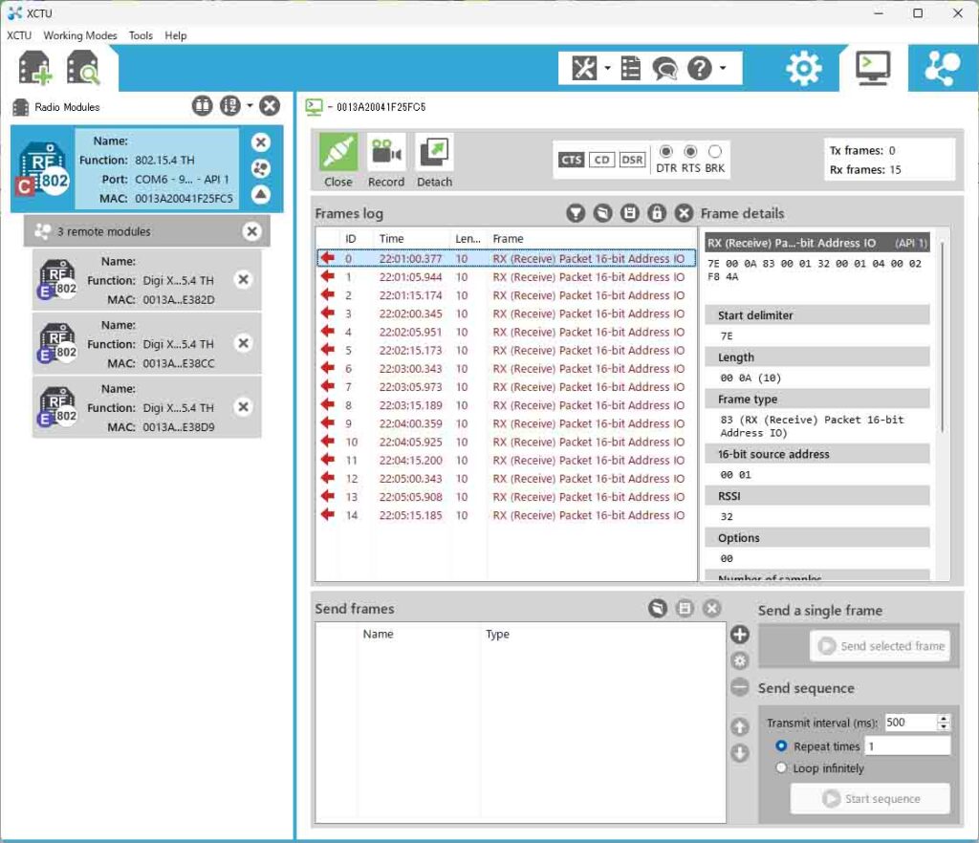Collapse the remote modules list arrow

(261, 195)
